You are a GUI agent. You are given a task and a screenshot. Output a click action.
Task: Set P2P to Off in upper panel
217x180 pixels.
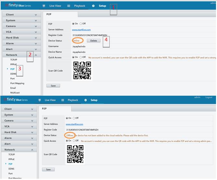point(81,24)
